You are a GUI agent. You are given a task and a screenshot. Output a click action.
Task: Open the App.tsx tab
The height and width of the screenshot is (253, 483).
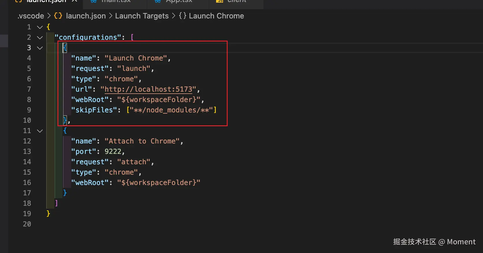click(179, 1)
